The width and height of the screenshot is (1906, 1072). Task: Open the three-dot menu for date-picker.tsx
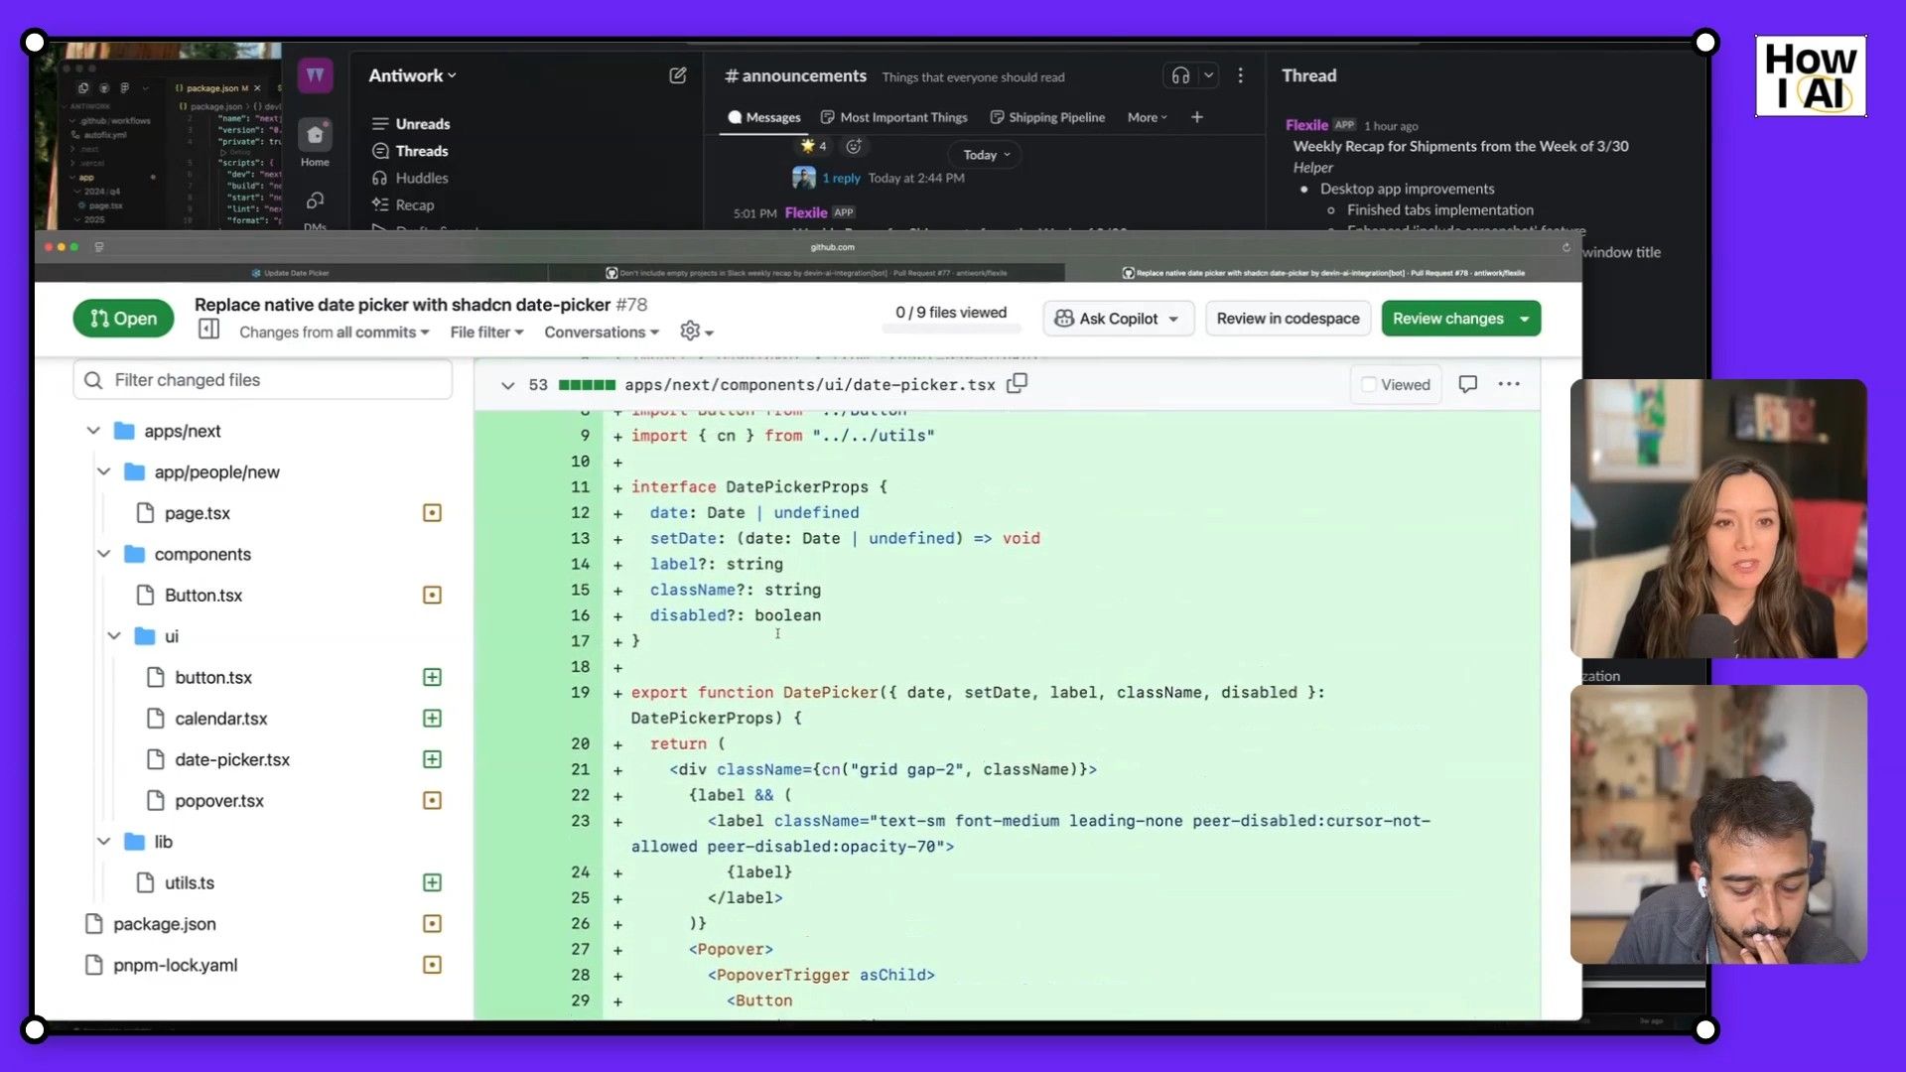click(1509, 384)
